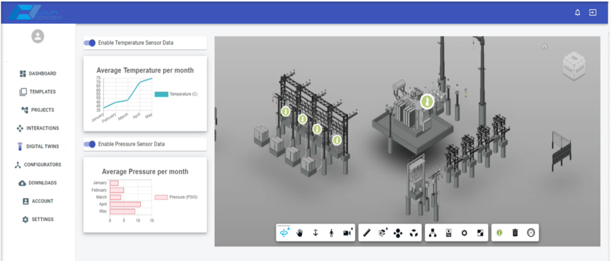Viewport: 611px width, 261px height.
Task: Open the user avatar profile menu
Action: click(38, 36)
